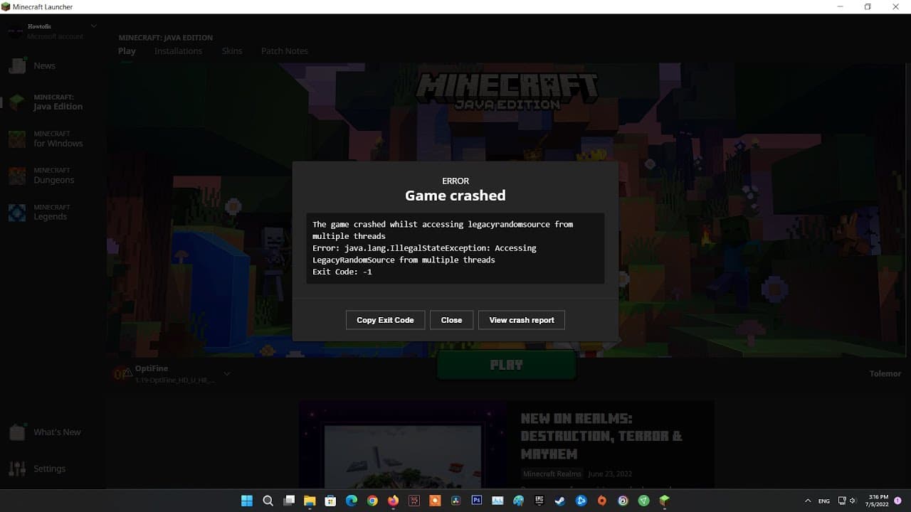The width and height of the screenshot is (911, 512).
Task: Click the Minecraft Launcher taskbar icon
Action: [x=664, y=501]
